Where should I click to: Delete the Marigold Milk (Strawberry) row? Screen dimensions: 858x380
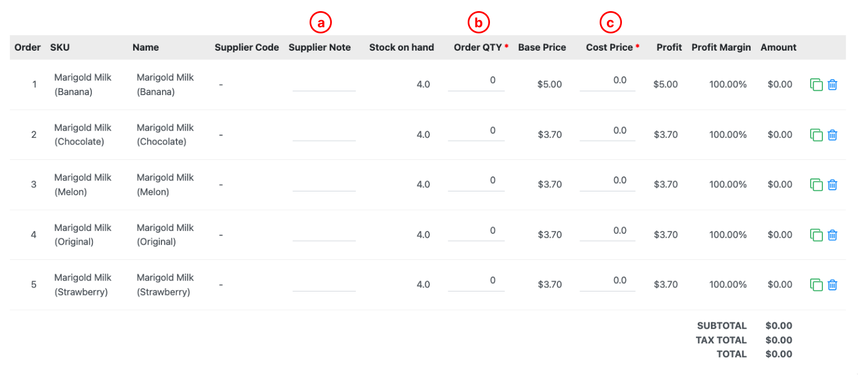832,285
